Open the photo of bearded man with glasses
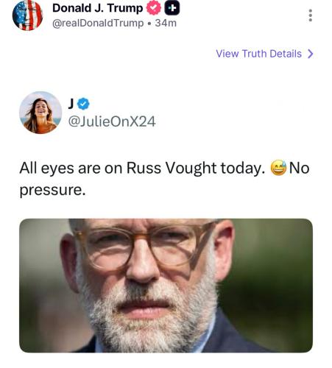The width and height of the screenshot is (332, 368). (166, 286)
